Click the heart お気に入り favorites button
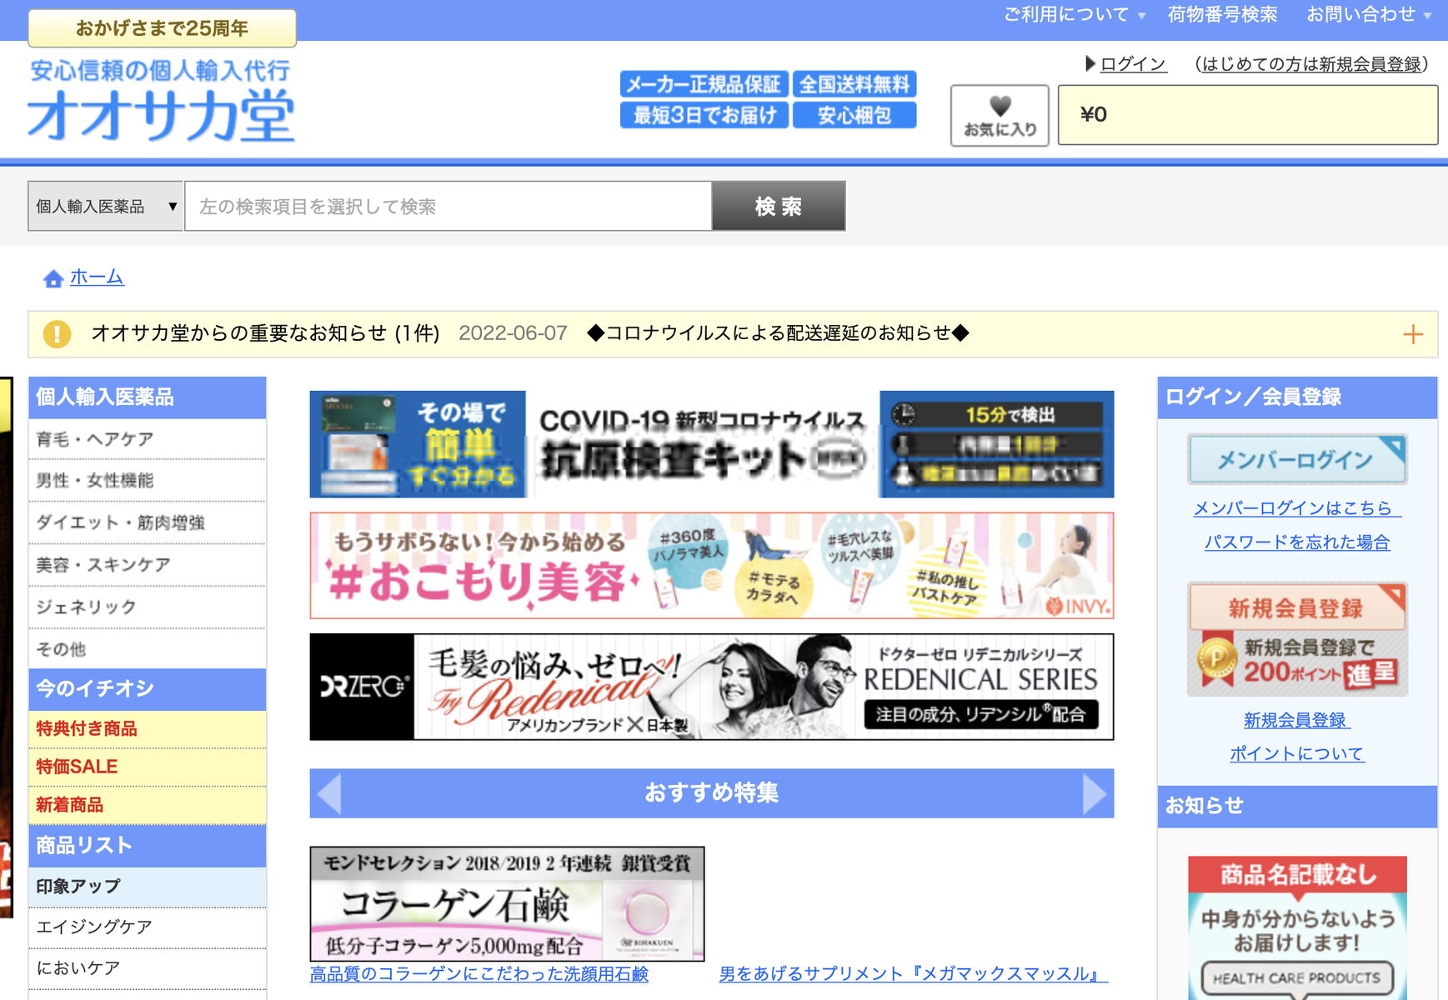1448x1000 pixels. point(1000,116)
